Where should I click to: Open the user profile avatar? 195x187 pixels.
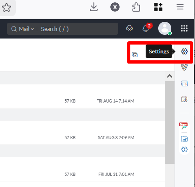coord(165,28)
